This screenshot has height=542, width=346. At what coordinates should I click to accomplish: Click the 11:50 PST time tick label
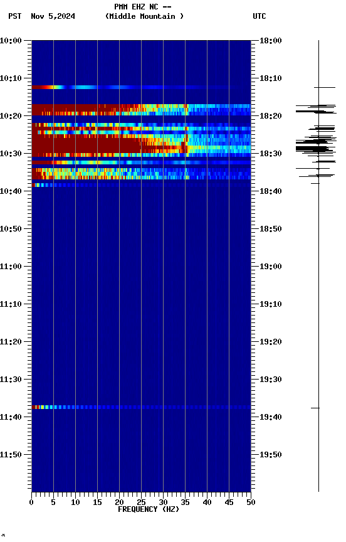click(11, 455)
